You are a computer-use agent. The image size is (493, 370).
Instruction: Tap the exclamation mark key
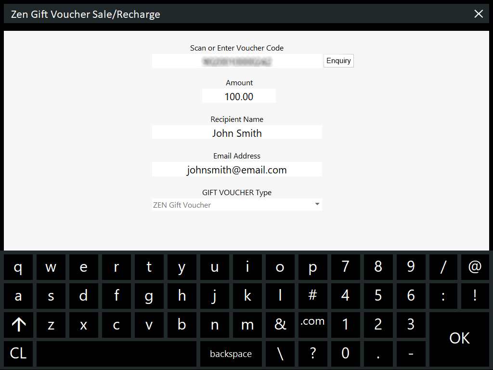pos(475,296)
